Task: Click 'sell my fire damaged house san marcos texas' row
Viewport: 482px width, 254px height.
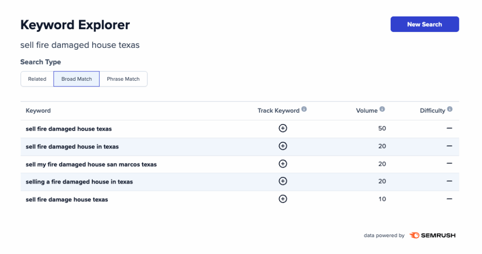Action: click(91, 164)
